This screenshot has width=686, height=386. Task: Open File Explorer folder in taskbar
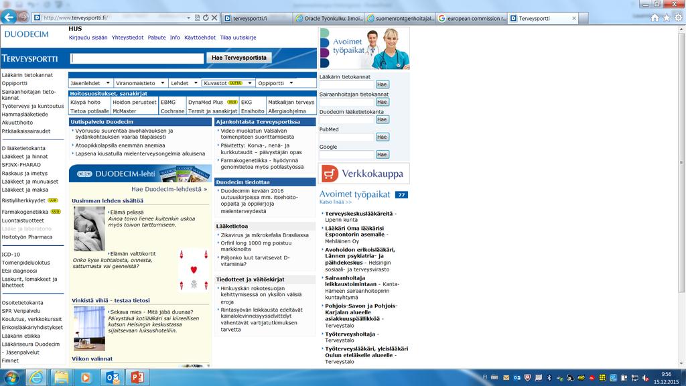61,377
